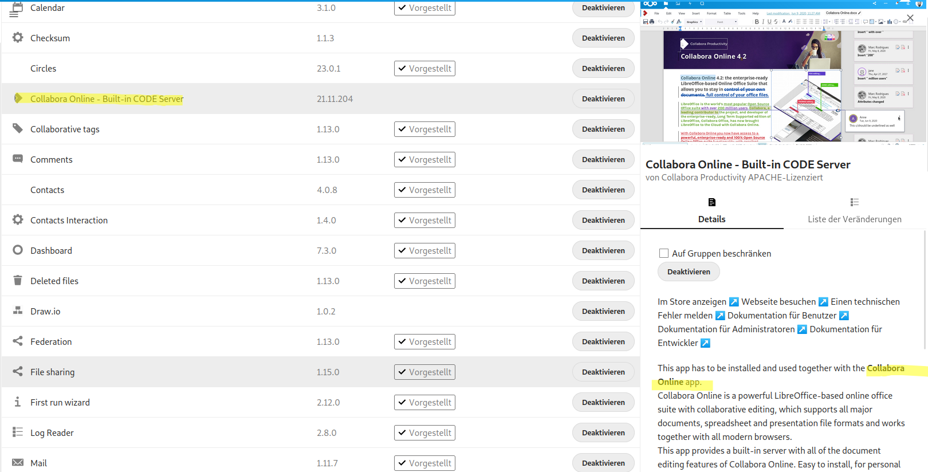Open the Liste der Veränderungen tab
Screen dimensions: 928x472
coord(854,211)
